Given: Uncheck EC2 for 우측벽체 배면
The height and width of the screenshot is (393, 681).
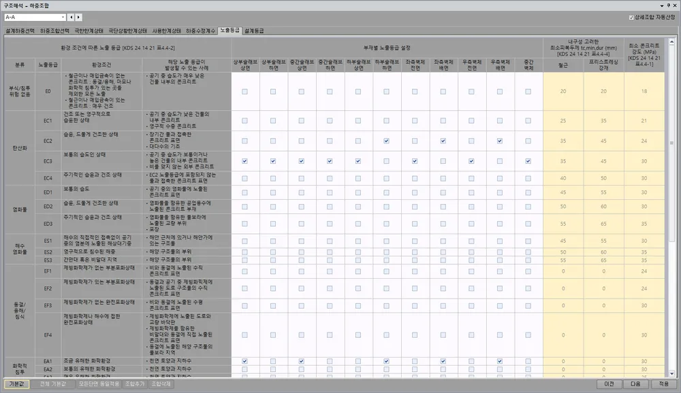Looking at the screenshot, I should point(500,141).
